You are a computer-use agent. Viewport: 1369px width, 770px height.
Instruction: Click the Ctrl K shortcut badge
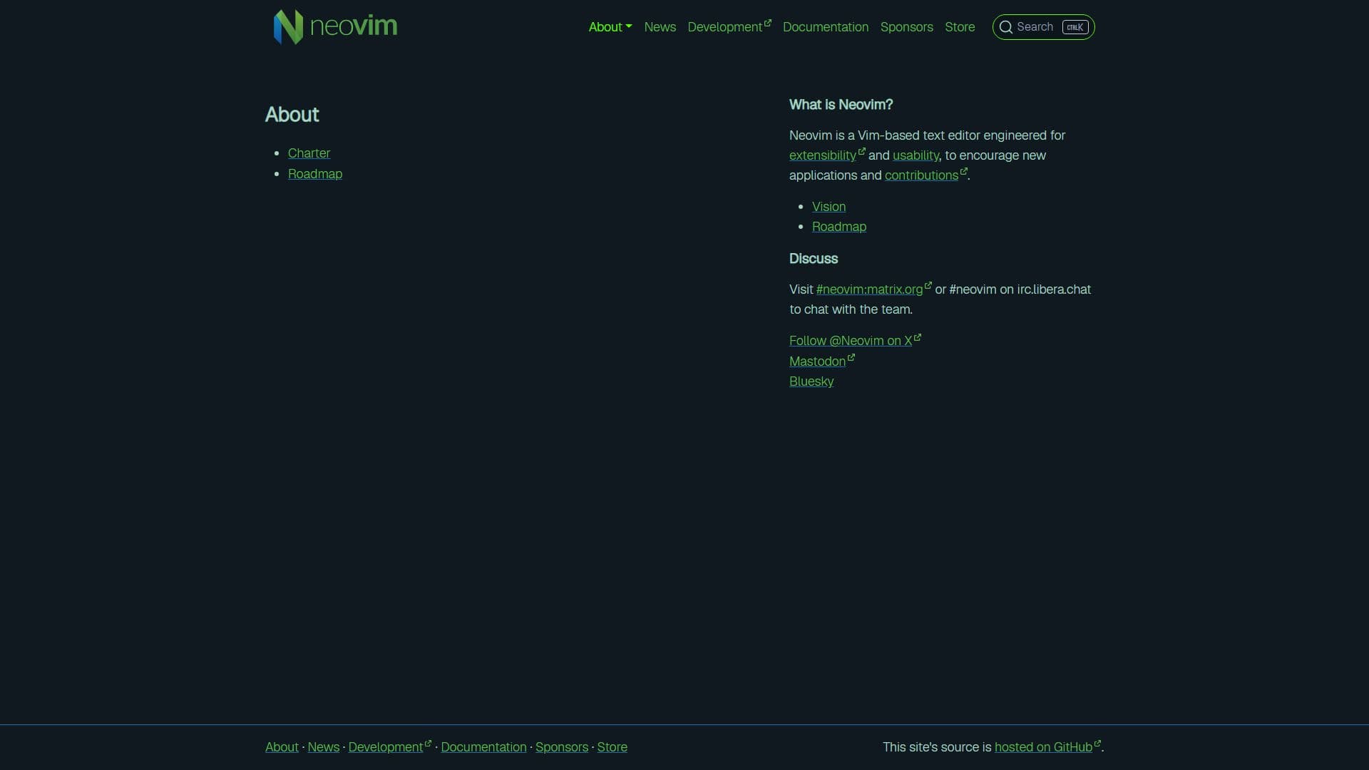tap(1075, 27)
